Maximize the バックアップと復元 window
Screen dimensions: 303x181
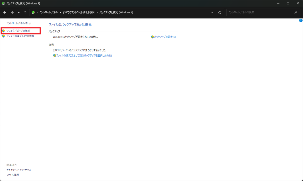288,3
